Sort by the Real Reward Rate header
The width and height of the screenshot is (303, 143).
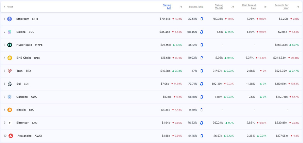pos(249,7)
